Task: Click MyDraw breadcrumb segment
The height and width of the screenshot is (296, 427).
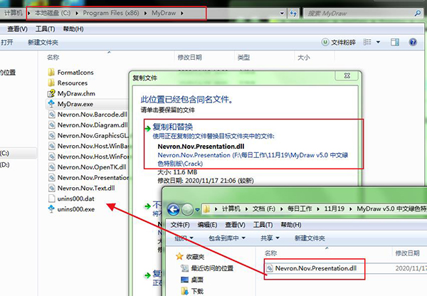Action: [x=164, y=13]
